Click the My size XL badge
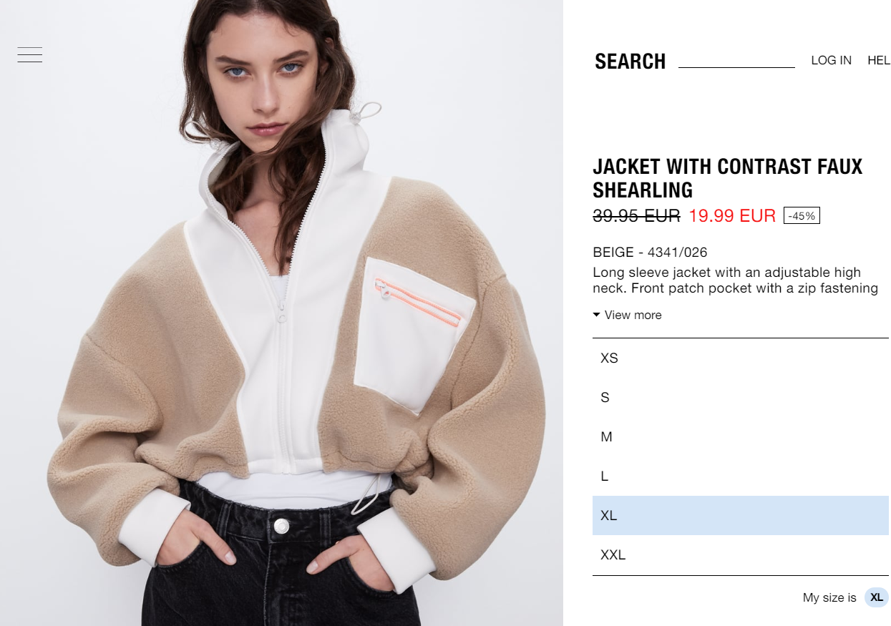891x626 pixels. 877,597
